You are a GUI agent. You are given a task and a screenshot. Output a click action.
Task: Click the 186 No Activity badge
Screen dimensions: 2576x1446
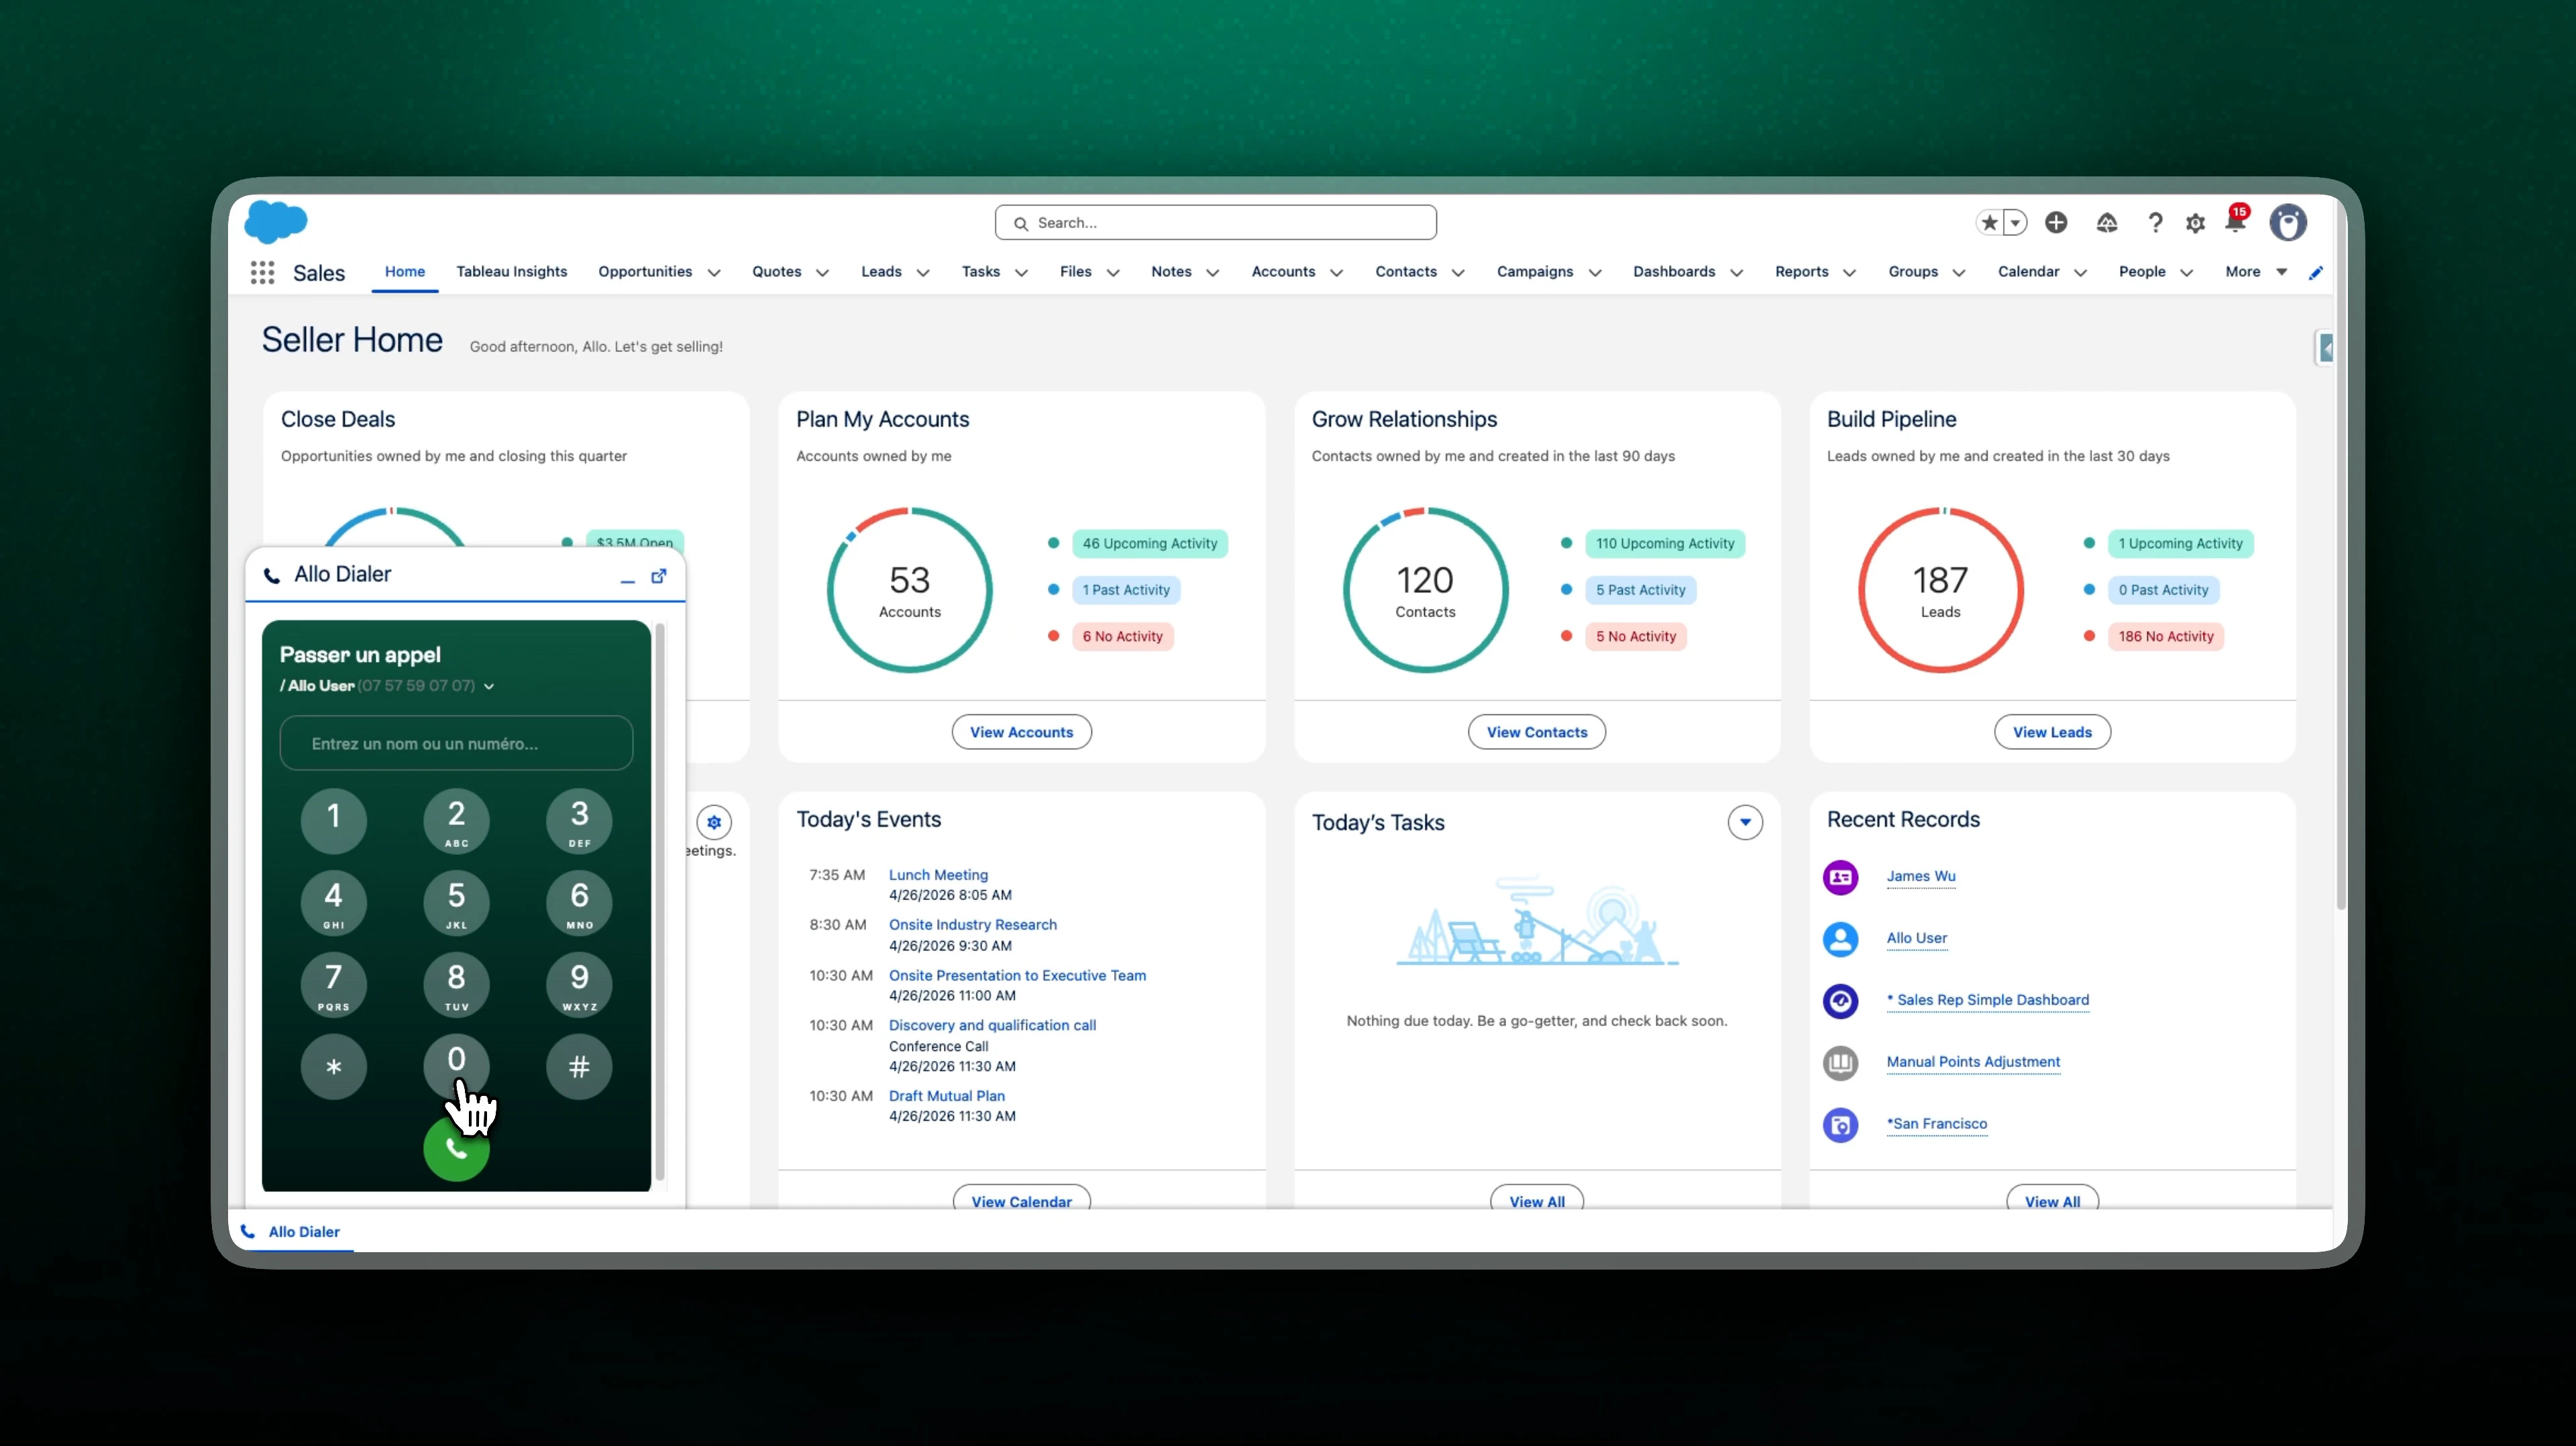tap(2166, 636)
